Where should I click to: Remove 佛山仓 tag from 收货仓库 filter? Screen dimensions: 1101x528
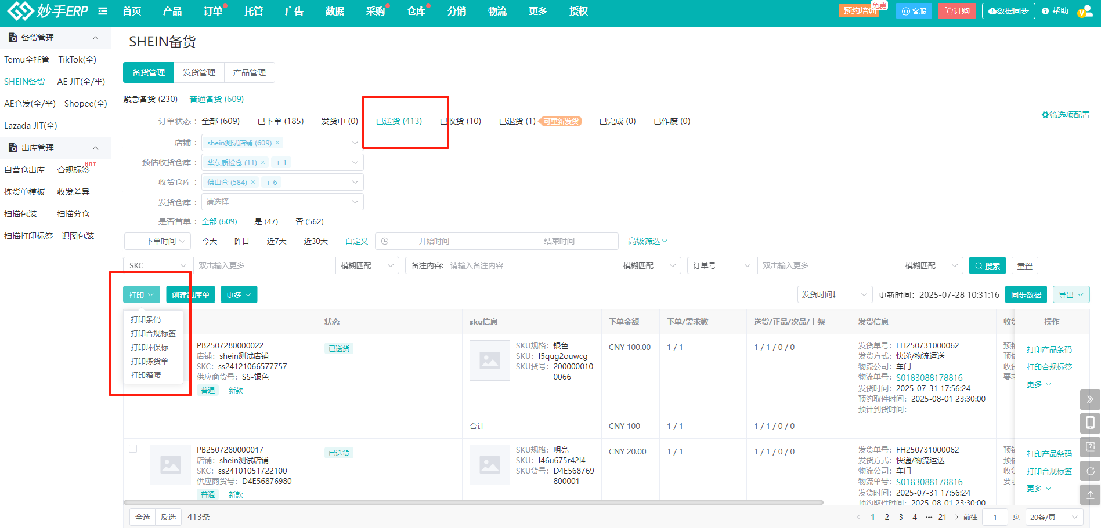pos(253,182)
